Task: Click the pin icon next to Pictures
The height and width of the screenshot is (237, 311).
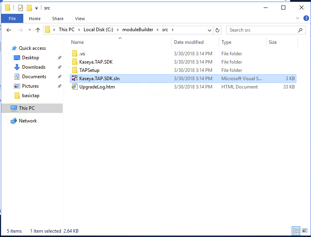Action: click(x=59, y=86)
